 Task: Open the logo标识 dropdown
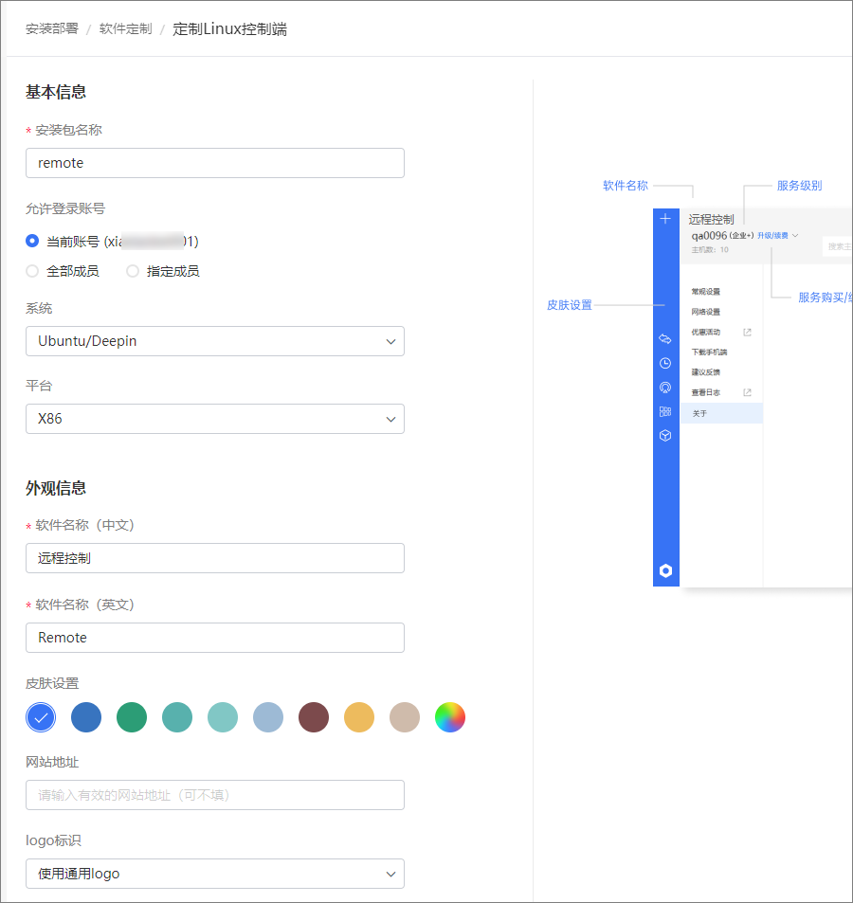[x=215, y=874]
